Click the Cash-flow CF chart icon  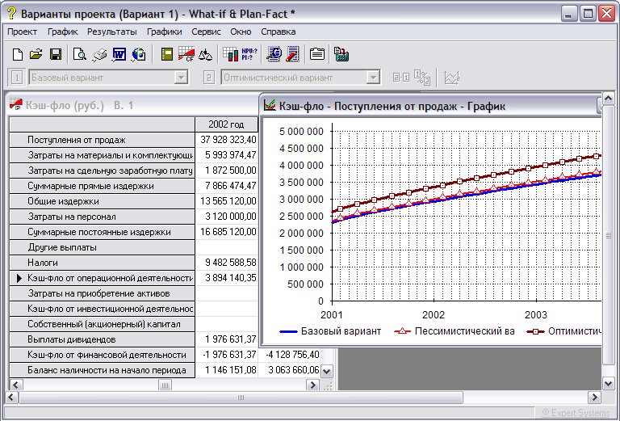pos(186,54)
